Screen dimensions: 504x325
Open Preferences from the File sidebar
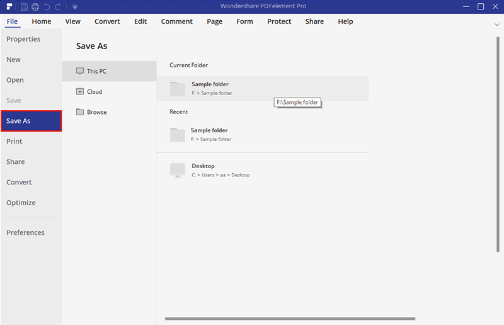pyautogui.click(x=25, y=232)
